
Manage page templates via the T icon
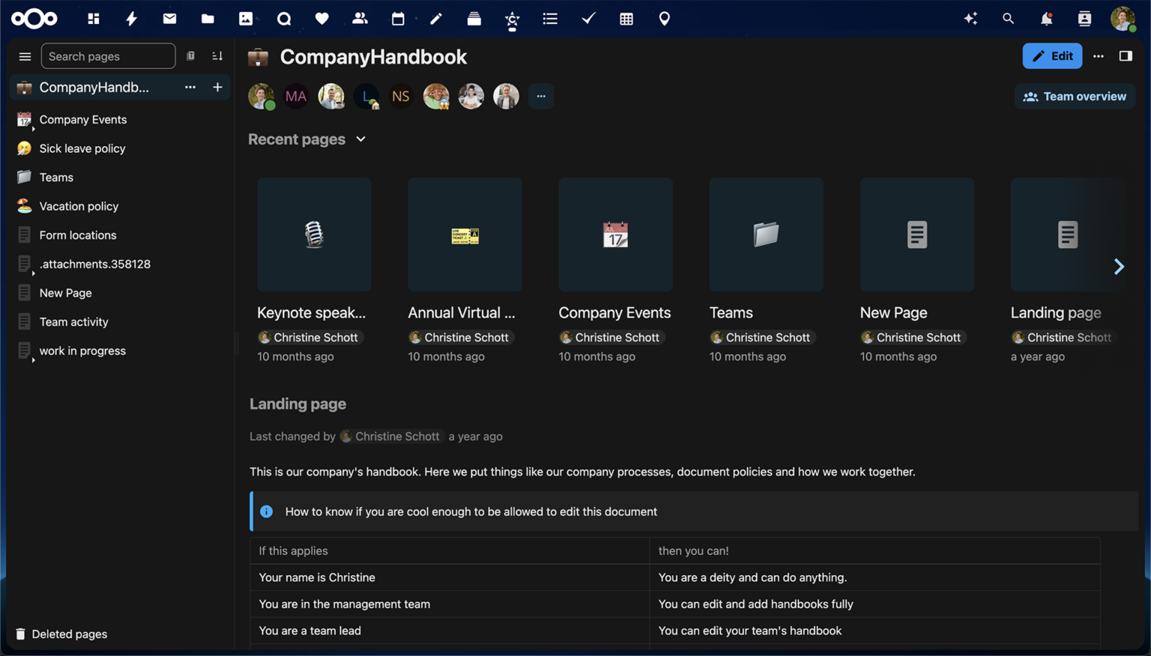(x=190, y=55)
